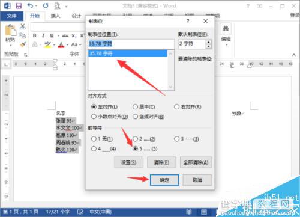
Task: Open underline style dropdown arrow
Action: (x=58, y=36)
